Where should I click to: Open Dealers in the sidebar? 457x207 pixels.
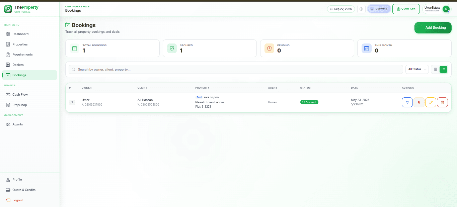(x=29, y=65)
